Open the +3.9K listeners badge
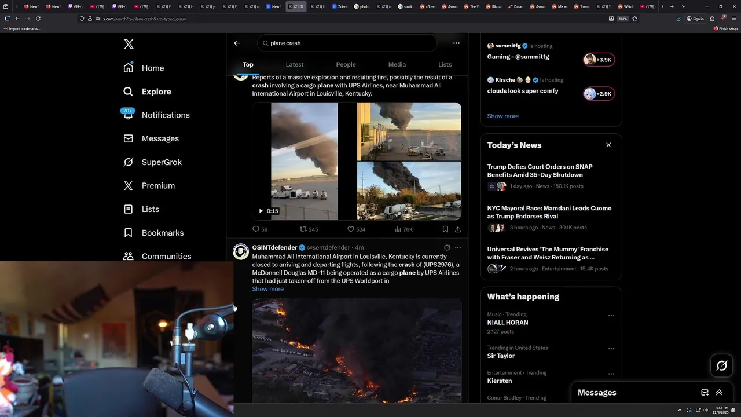This screenshot has width=741, height=417. pyautogui.click(x=599, y=60)
